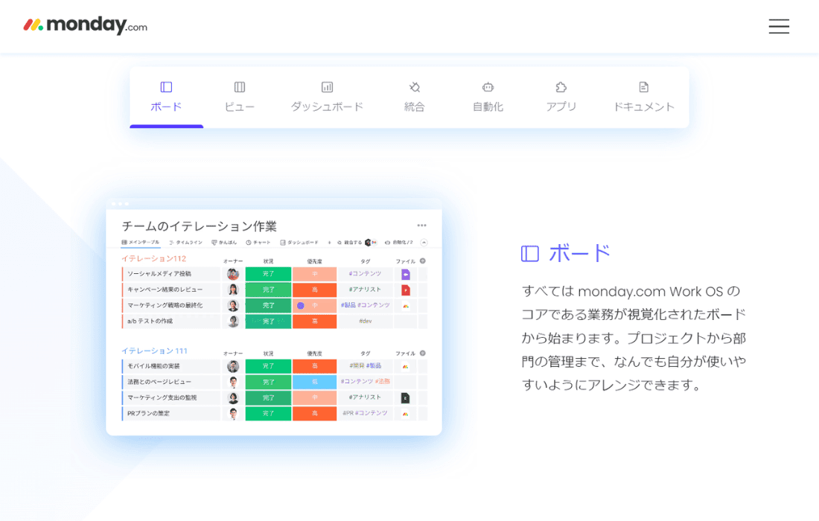Click the large ボード heading beside the board
Image resolution: width=819 pixels, height=521 pixels.
coord(579,254)
